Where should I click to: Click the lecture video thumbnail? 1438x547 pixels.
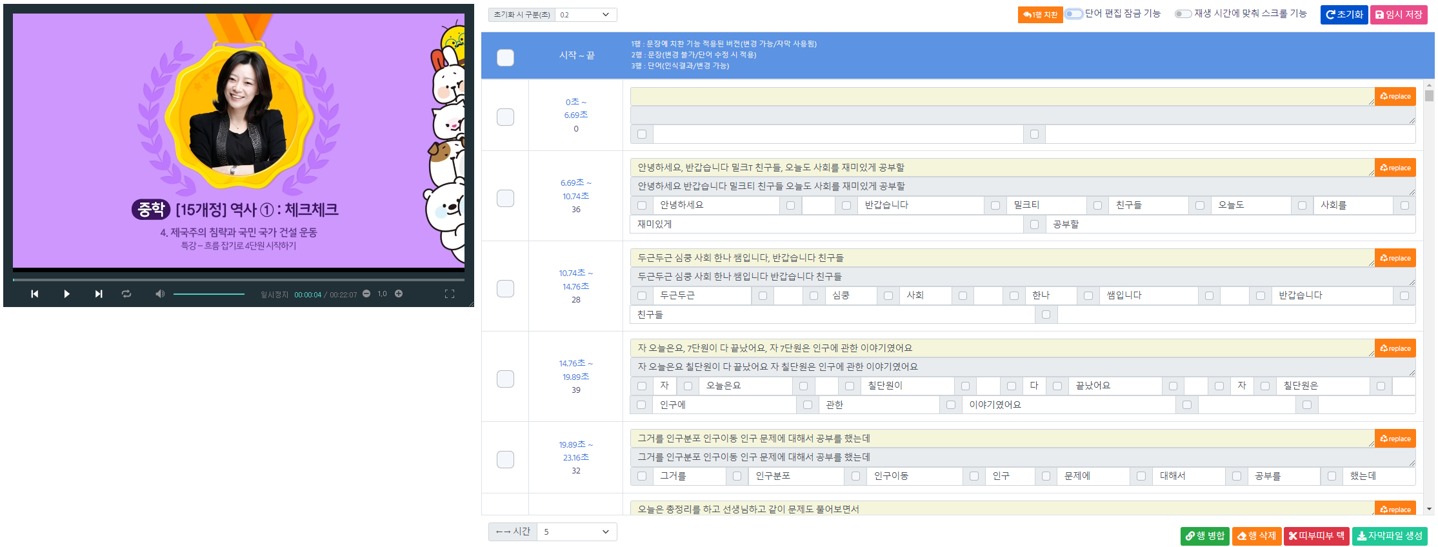coord(239,141)
